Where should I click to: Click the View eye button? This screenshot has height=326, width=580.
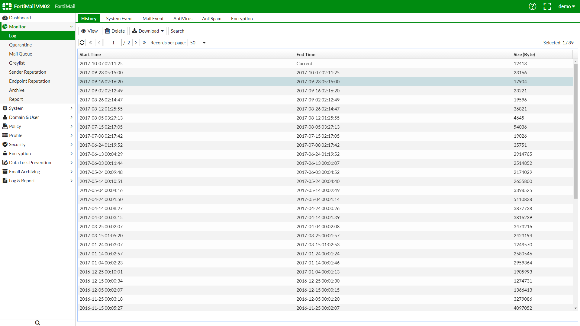(x=89, y=31)
